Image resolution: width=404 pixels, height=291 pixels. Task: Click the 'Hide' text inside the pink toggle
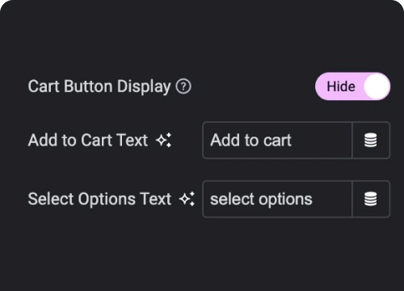point(341,86)
